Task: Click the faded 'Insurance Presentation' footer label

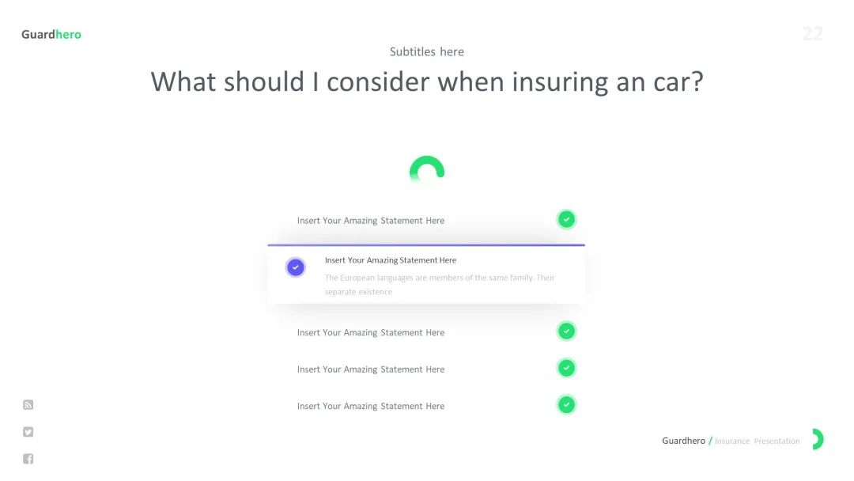Action: 757,441
